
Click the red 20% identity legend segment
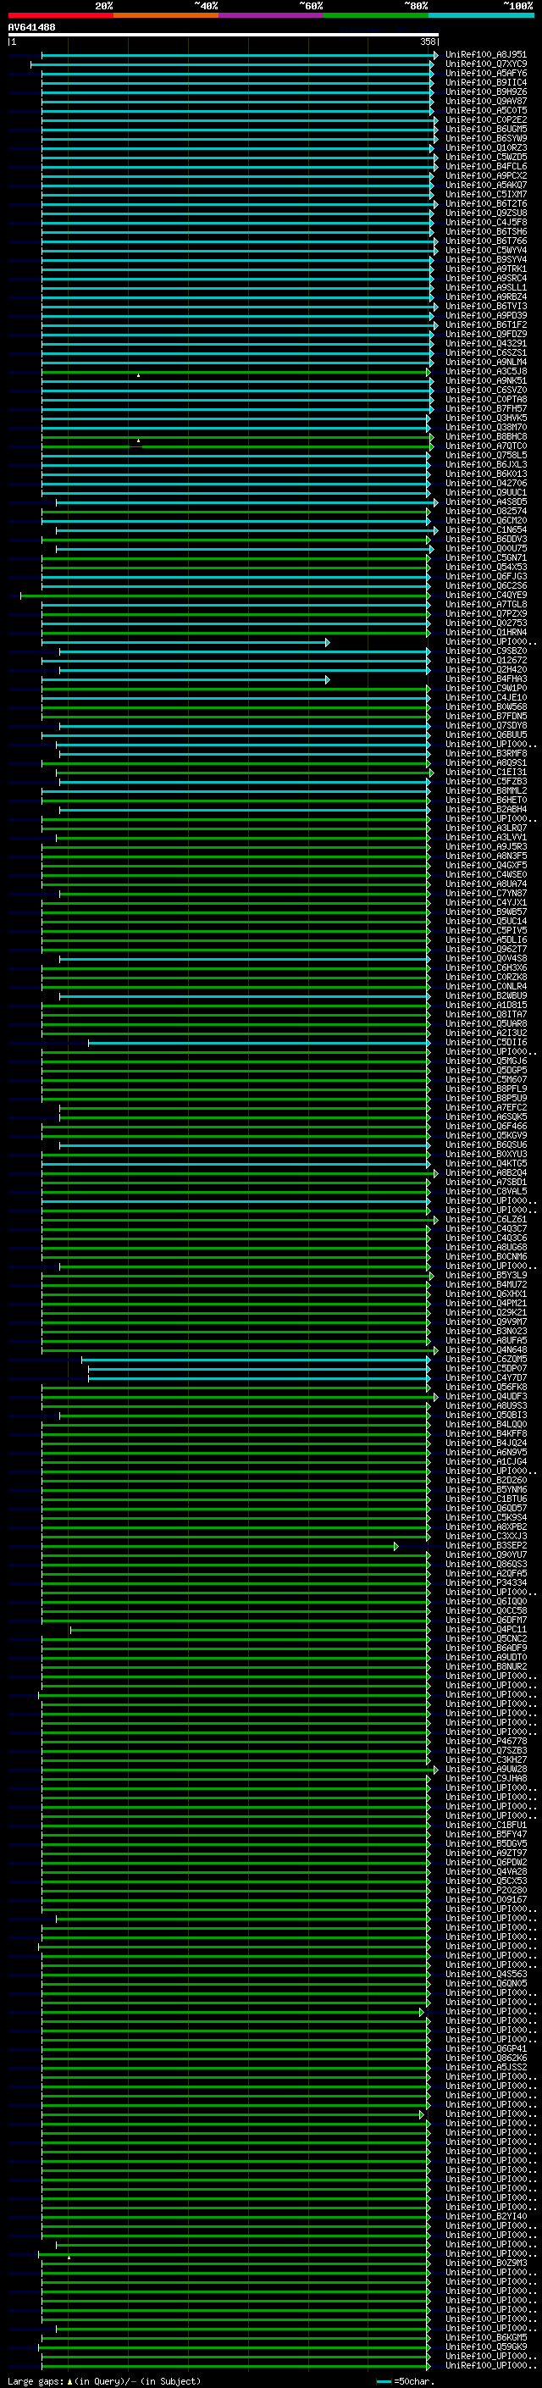click(x=61, y=15)
